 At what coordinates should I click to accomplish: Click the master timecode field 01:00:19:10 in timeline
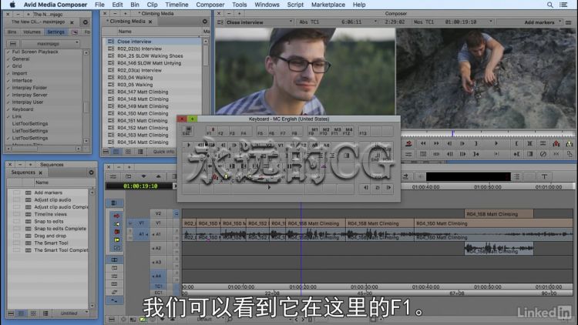[x=140, y=186]
